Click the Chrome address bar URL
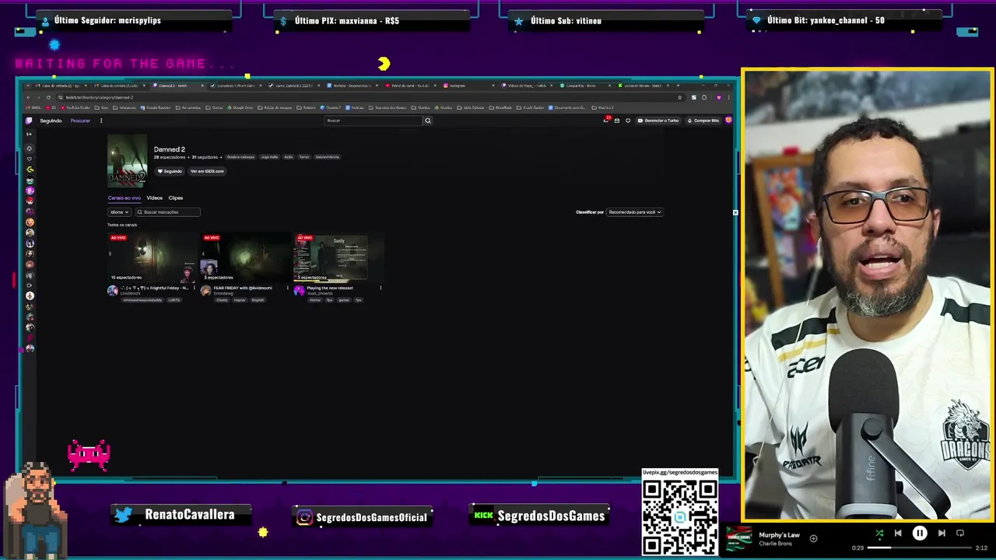 (99, 97)
